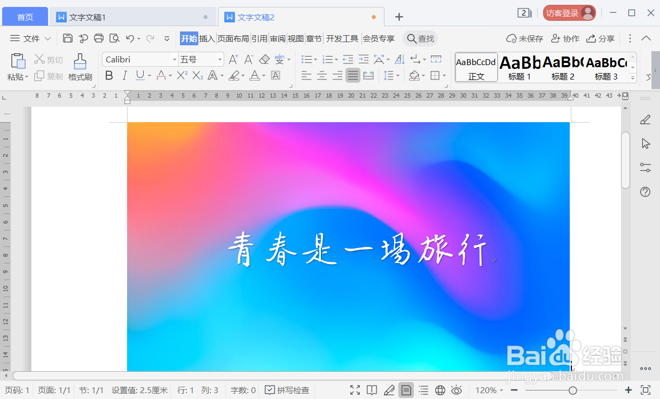Select the highlight color tool
660x399 pixels.
click(x=235, y=76)
